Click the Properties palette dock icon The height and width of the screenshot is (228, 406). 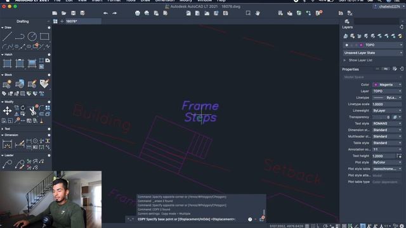(x=402, y=69)
